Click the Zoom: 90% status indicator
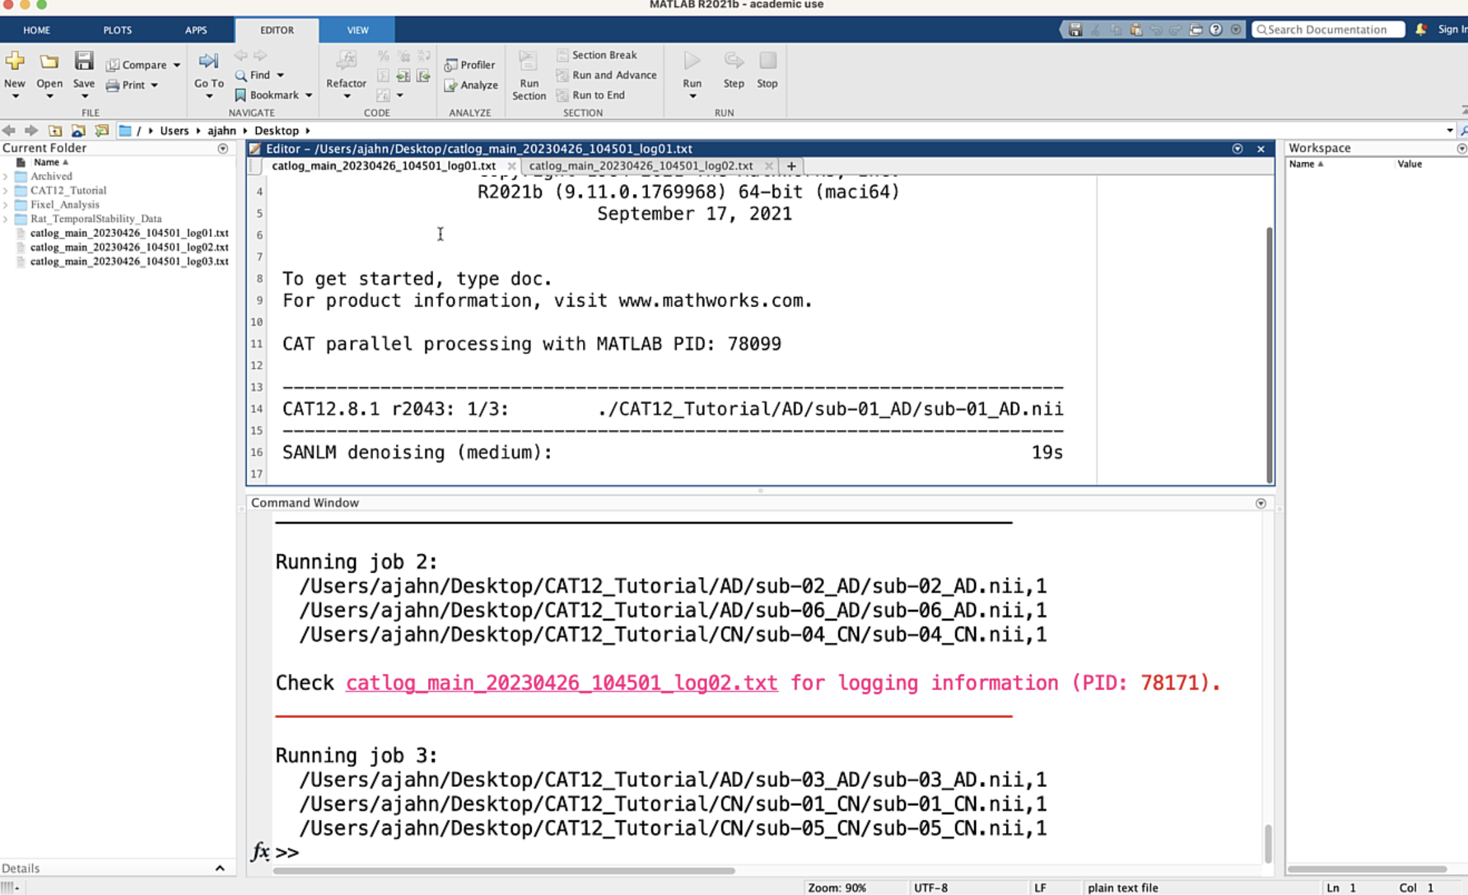 point(836,887)
